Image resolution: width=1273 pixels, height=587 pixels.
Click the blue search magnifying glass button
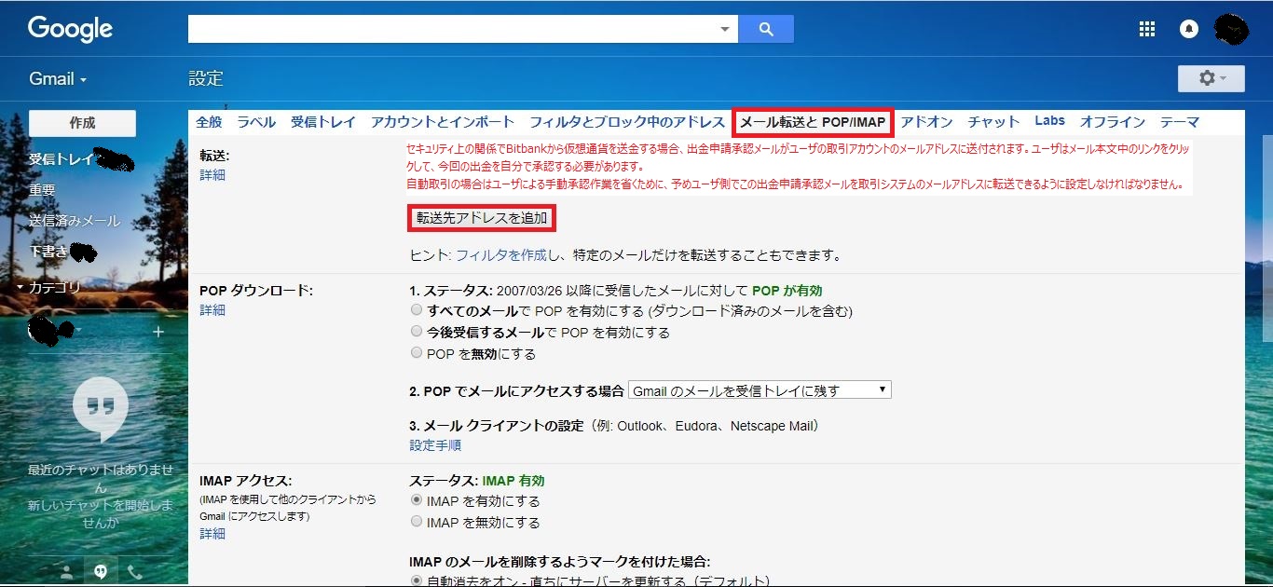(x=766, y=28)
